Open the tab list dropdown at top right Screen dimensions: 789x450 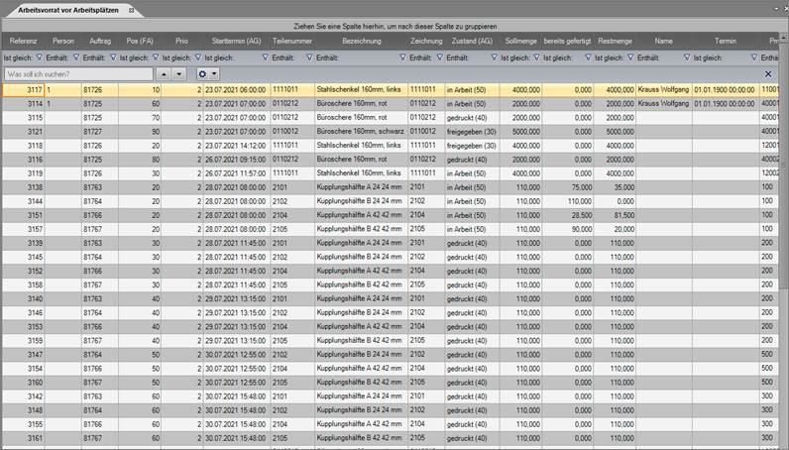point(781,9)
